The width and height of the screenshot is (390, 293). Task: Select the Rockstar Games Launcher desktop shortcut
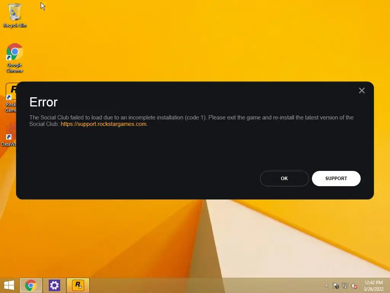pyautogui.click(x=11, y=98)
